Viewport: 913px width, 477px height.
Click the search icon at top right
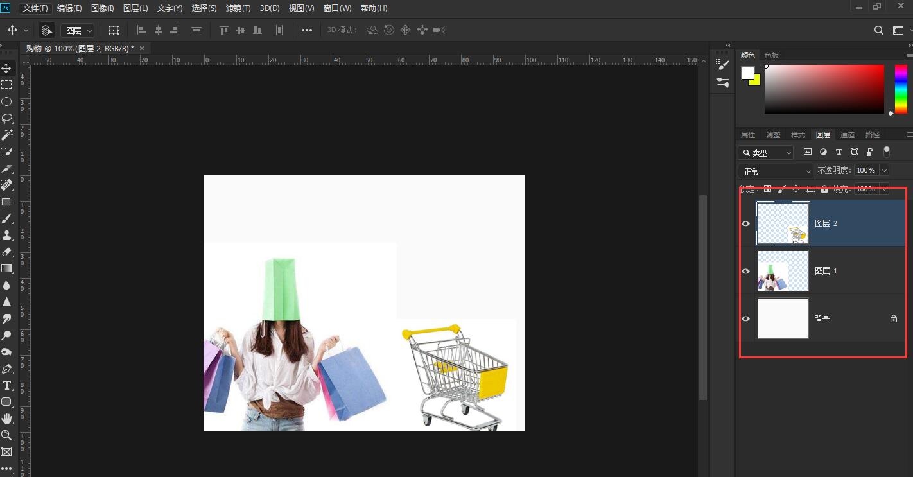pos(879,30)
